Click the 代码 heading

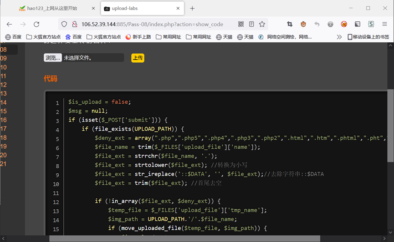click(51, 79)
